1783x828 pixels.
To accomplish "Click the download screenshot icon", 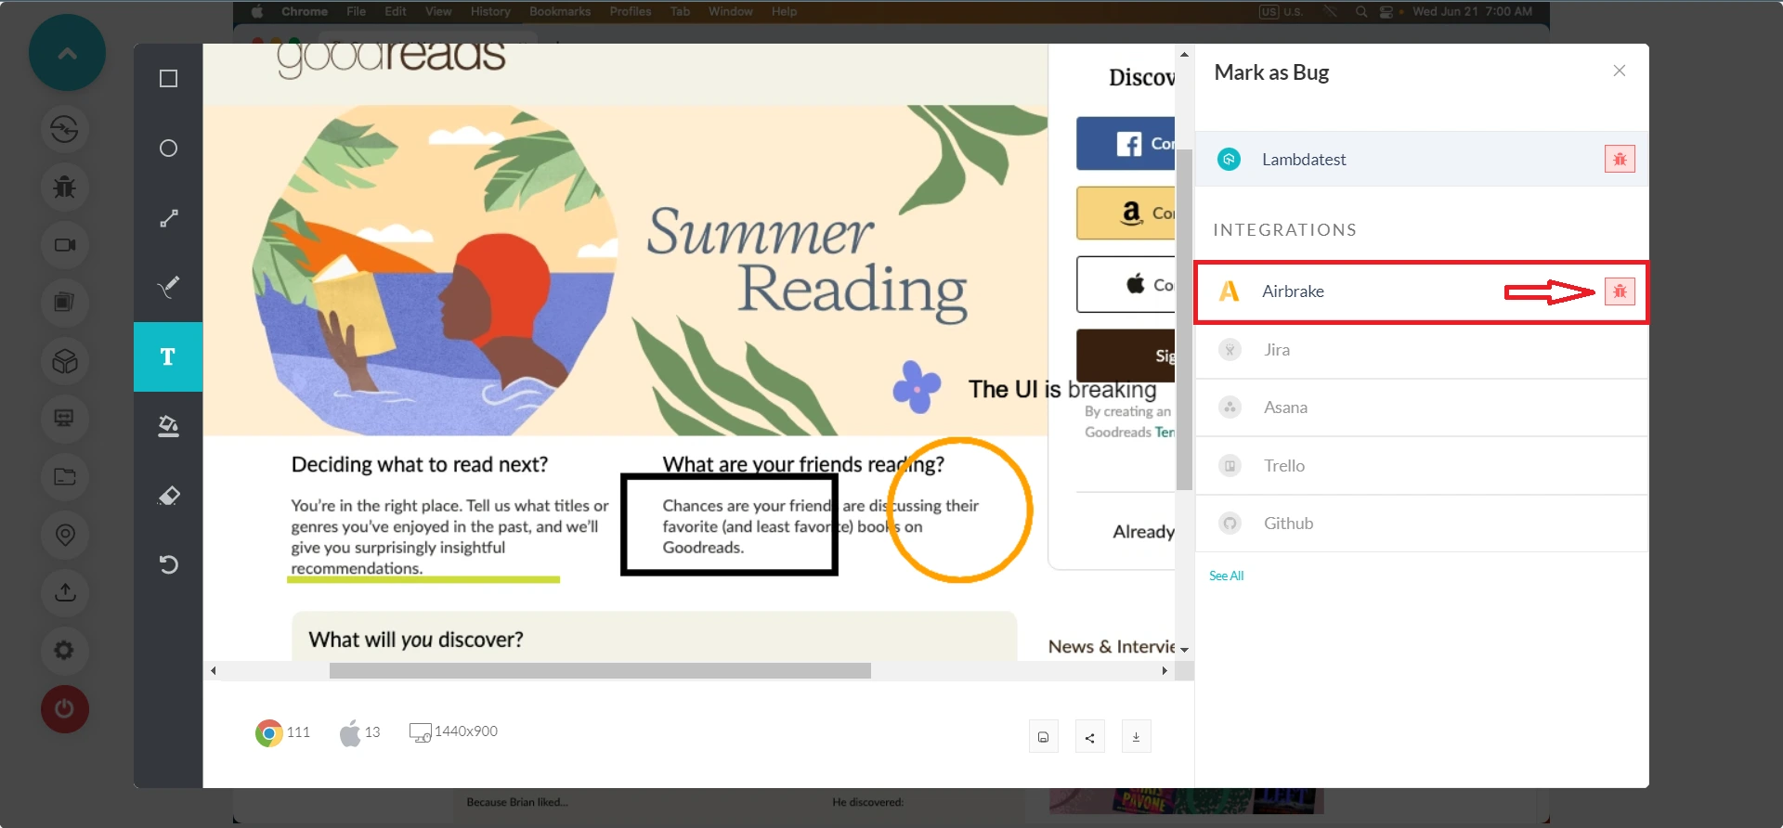I will click(1136, 737).
